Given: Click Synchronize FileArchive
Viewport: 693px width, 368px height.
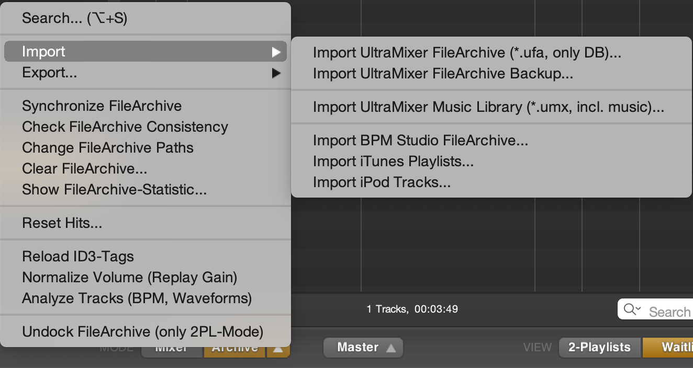Looking at the screenshot, I should click(x=102, y=106).
